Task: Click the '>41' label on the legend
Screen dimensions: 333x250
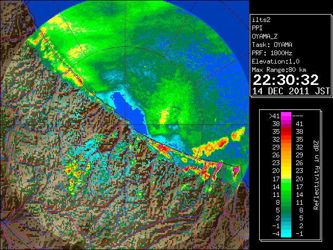Action: pyautogui.click(x=274, y=116)
